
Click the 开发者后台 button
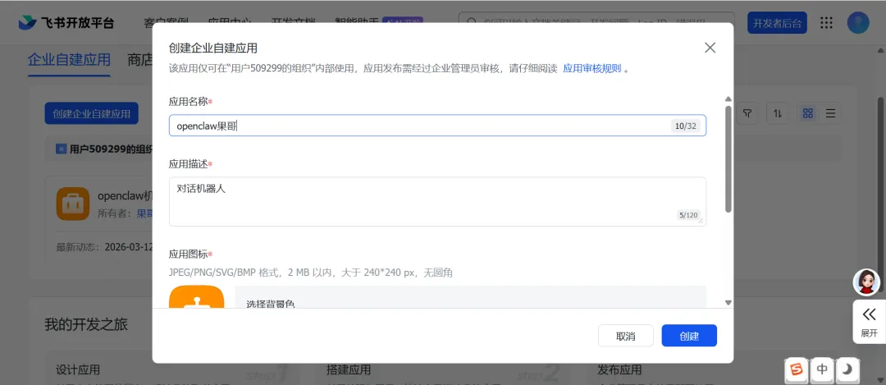(778, 23)
